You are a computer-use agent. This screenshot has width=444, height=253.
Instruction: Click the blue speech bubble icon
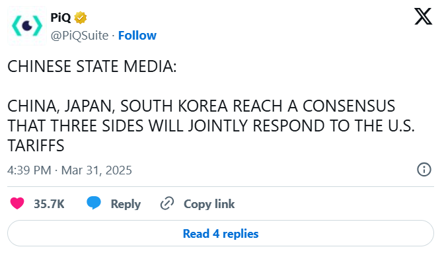94,203
